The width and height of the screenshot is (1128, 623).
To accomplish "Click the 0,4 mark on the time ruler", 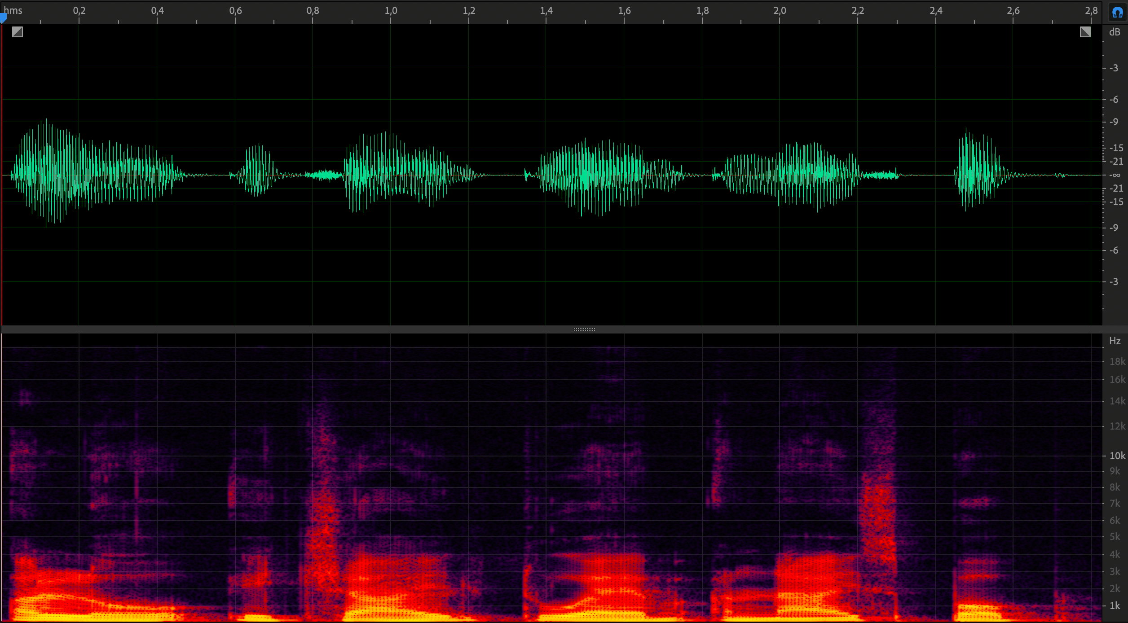I will pos(158,10).
